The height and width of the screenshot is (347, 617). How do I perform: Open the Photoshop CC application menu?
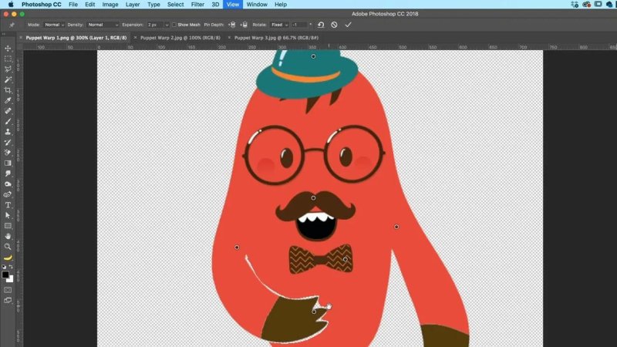[x=42, y=5]
